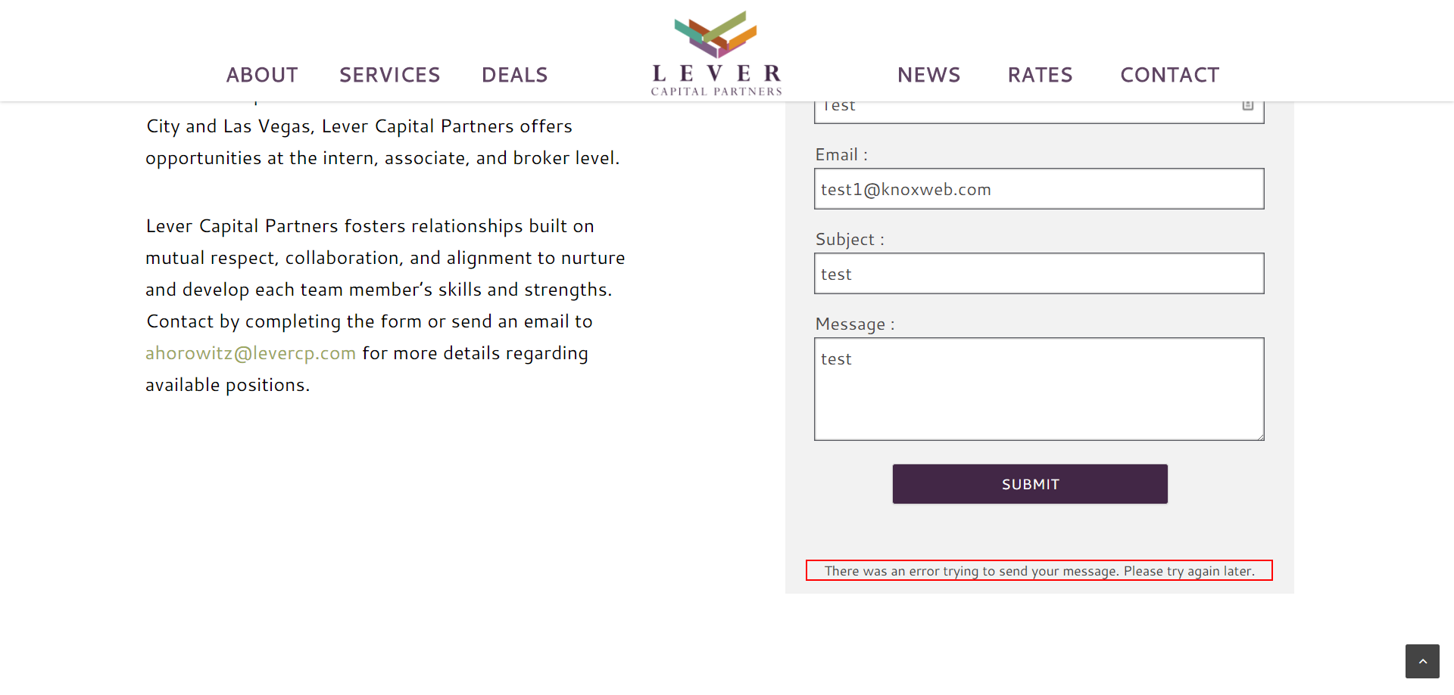The height and width of the screenshot is (695, 1454).
Task: Open the RATES page
Action: click(1040, 75)
